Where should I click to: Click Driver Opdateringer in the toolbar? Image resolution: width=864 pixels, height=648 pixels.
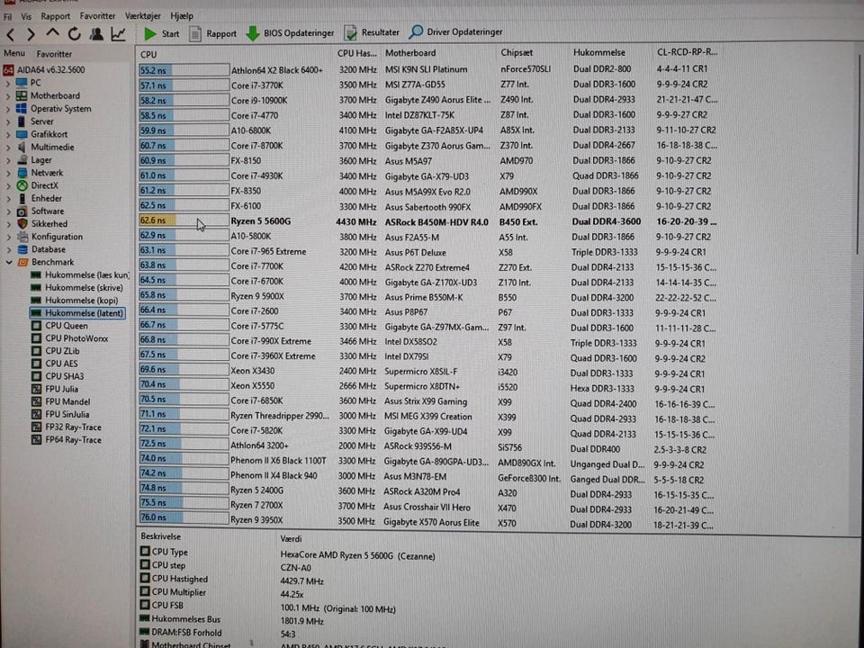click(x=455, y=32)
